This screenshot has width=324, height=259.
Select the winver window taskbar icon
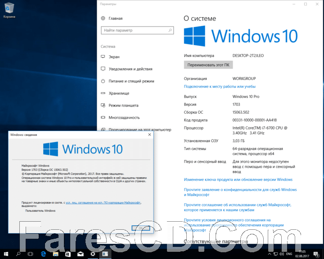[105, 254]
